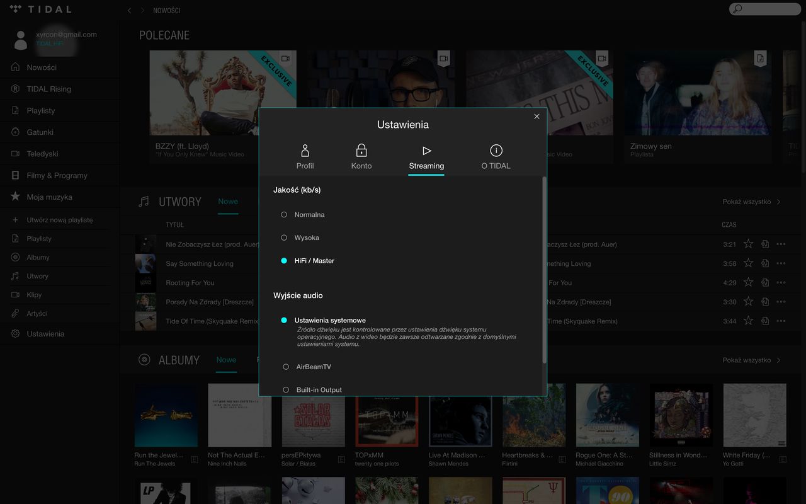Click track Nie Zobaczysz Łez (prod. Auer)

pyautogui.click(x=212, y=244)
